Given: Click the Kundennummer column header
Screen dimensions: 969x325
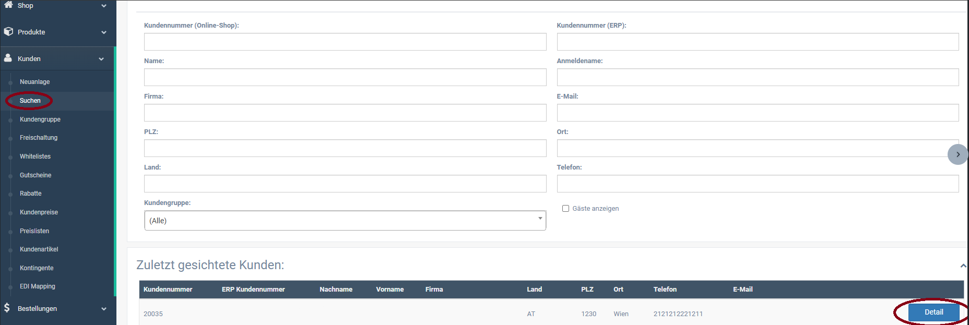Looking at the screenshot, I should 168,290.
